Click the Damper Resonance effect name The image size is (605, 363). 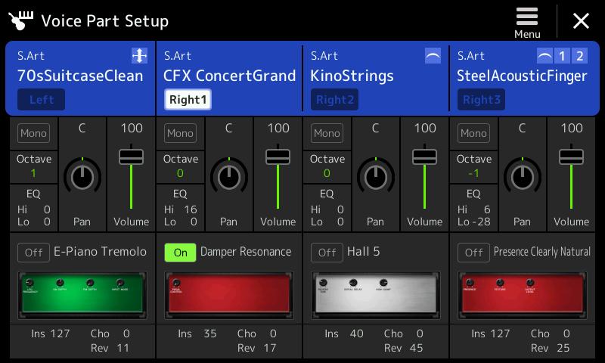click(246, 252)
